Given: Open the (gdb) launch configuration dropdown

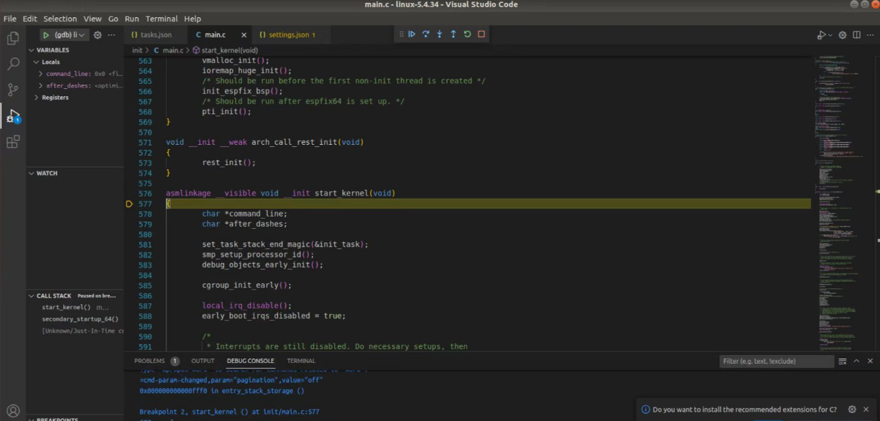Looking at the screenshot, I should [70, 35].
